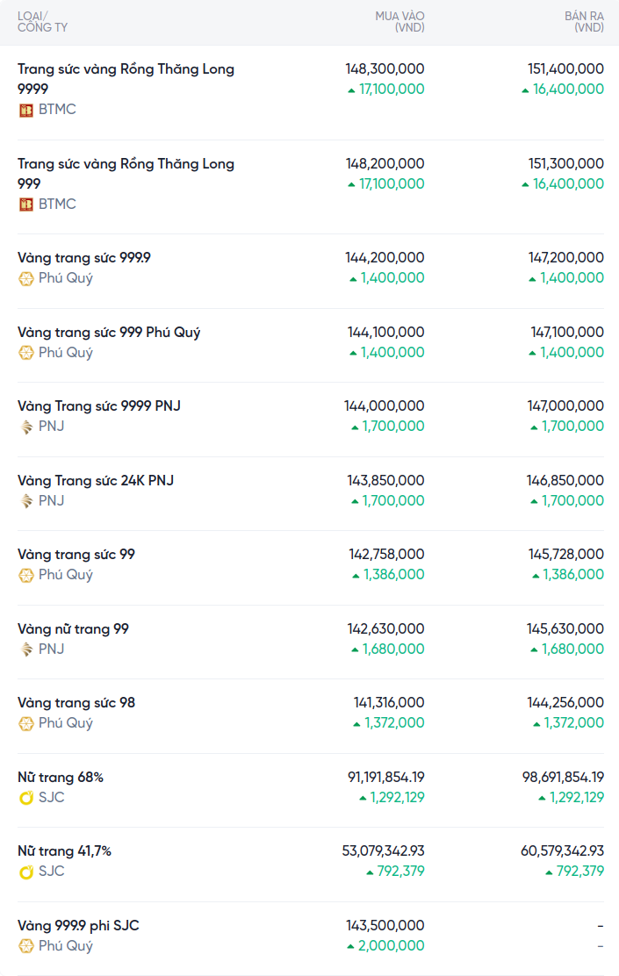Image resolution: width=619 pixels, height=976 pixels.
Task: Click PNJ logo under Vàng Trang sức 24K PNJ
Action: 26,501
